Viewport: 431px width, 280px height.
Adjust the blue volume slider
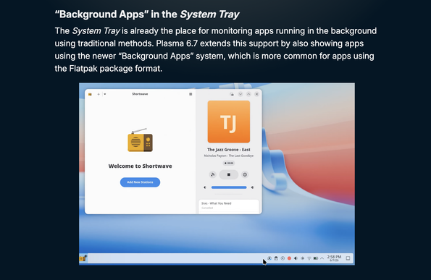tap(229, 187)
